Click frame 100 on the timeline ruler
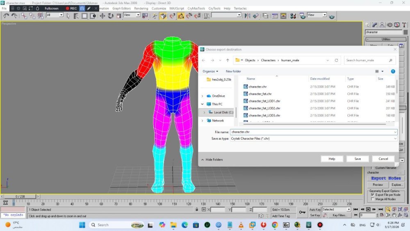 coord(159,204)
